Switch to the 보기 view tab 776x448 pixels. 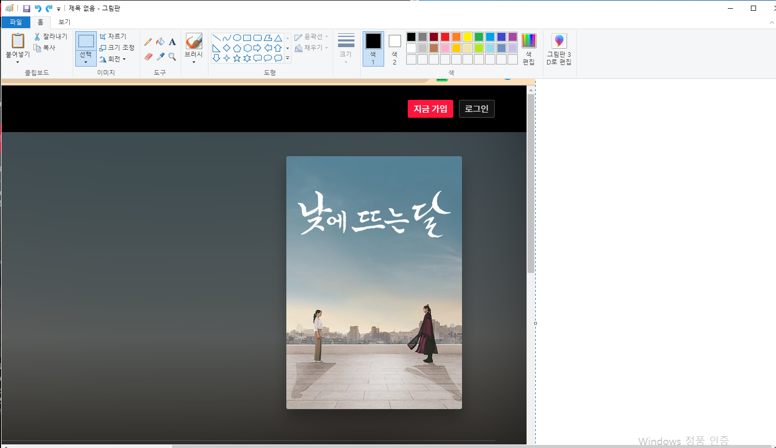(x=64, y=22)
